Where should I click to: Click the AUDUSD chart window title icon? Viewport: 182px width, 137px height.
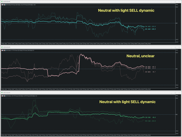2,2
